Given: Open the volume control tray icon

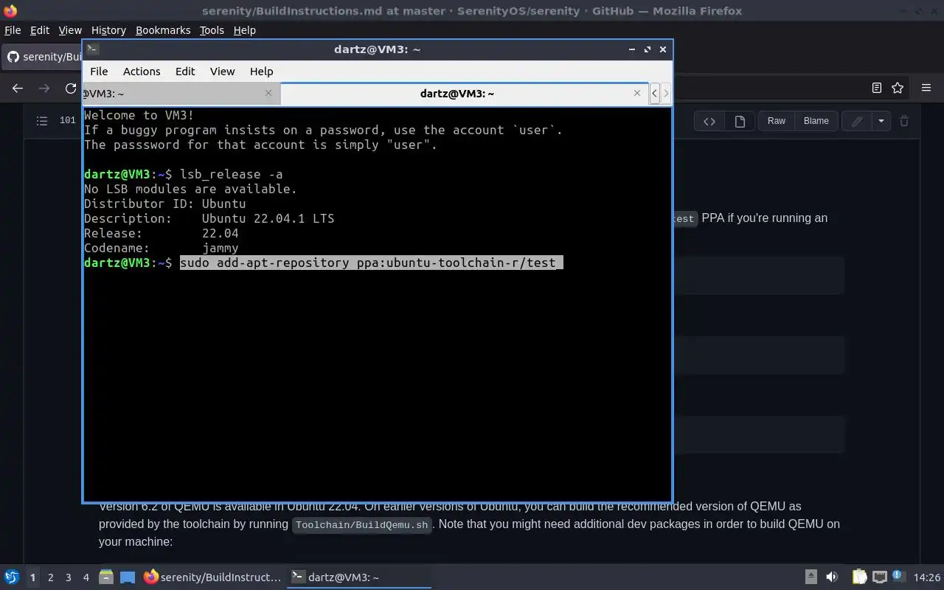Looking at the screenshot, I should tap(832, 577).
